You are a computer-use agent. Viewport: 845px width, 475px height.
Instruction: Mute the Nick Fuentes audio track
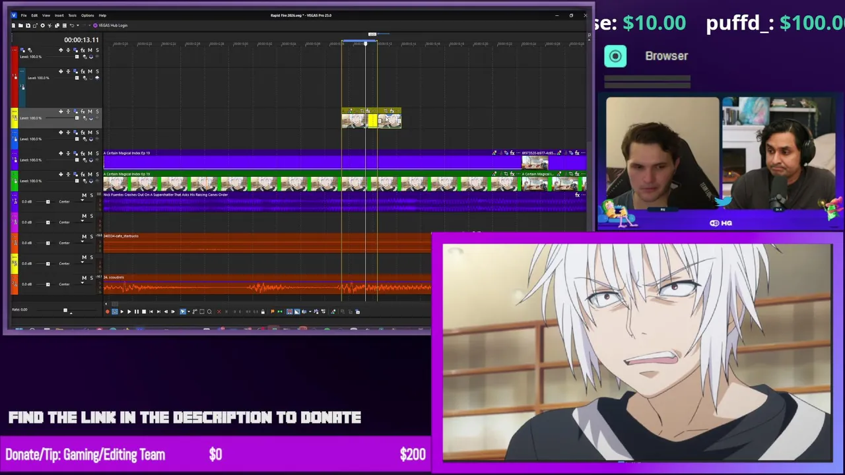pos(84,195)
